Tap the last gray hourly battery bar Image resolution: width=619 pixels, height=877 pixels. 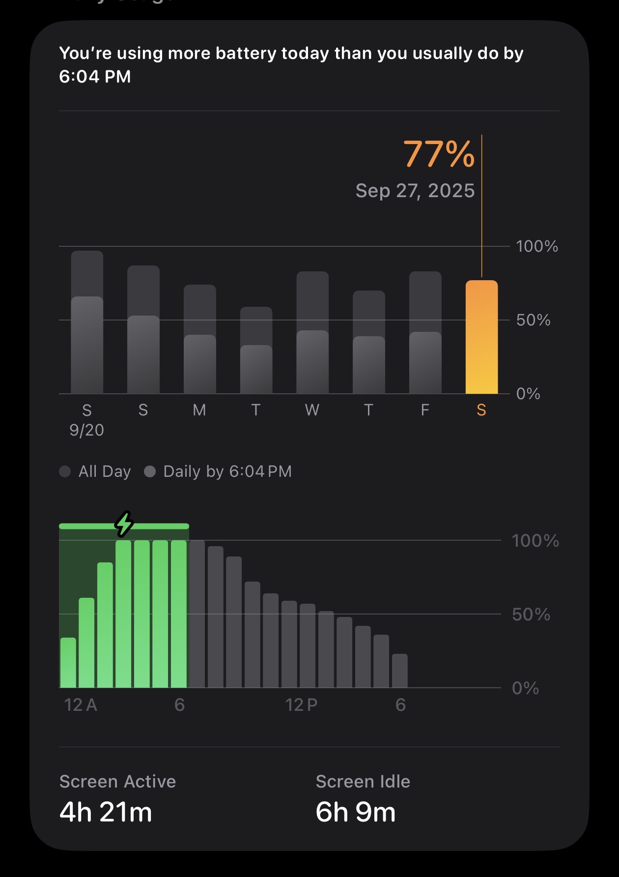point(399,671)
